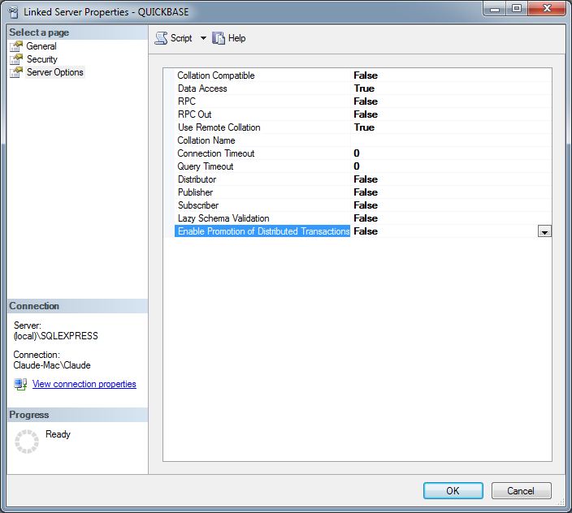Click the Script toolbar icon
The width and height of the screenshot is (572, 513).
pos(161,38)
